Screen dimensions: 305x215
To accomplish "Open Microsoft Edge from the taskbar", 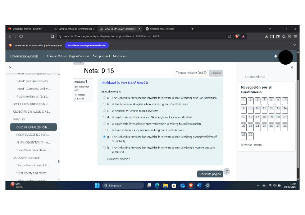I will [157, 186].
